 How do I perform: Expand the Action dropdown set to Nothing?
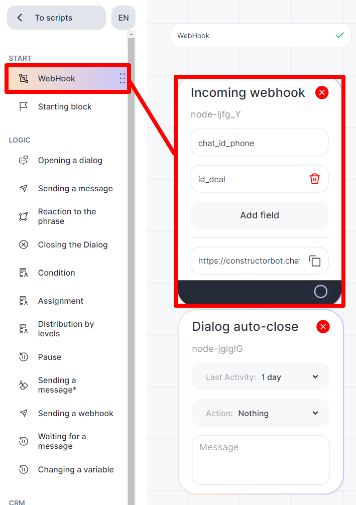261,413
